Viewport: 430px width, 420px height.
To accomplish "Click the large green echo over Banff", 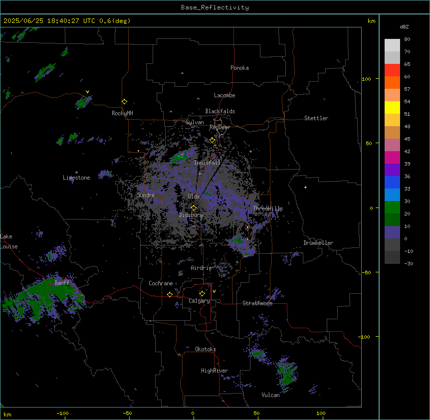I will pos(44,297).
